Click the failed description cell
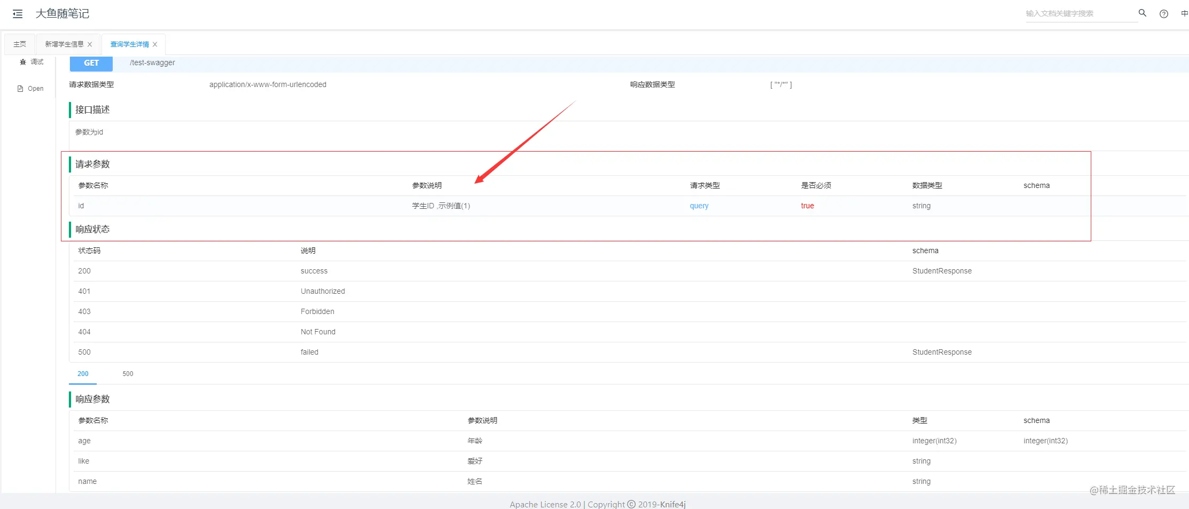This screenshot has width=1189, height=509. point(309,352)
